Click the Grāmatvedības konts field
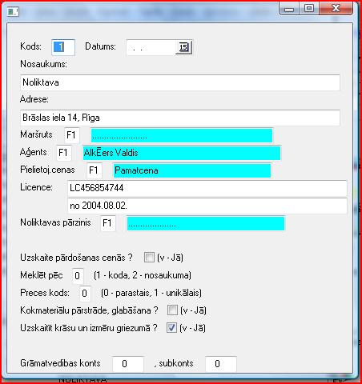This screenshot has height=384, width=362. click(128, 364)
